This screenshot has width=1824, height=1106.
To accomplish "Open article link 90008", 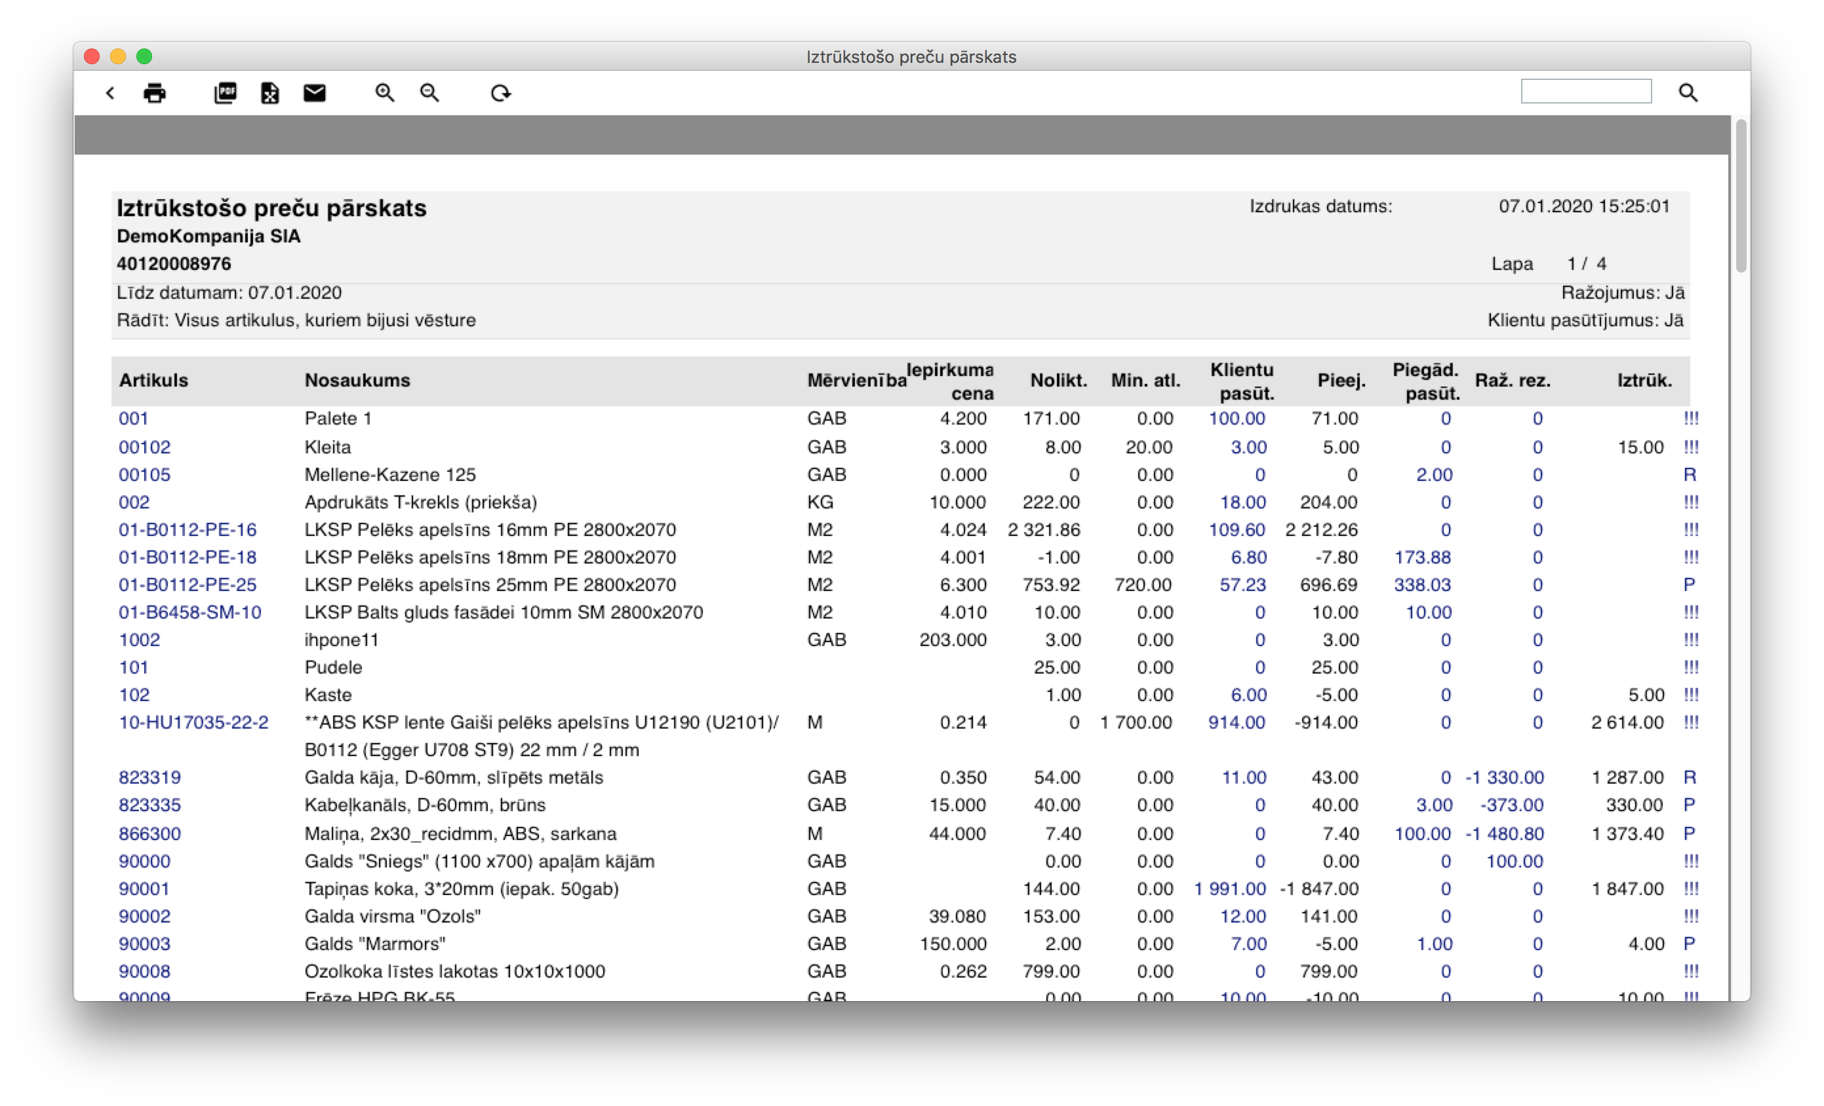I will coord(144,972).
